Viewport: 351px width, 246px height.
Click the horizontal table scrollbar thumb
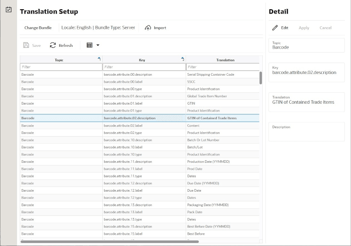109,242
